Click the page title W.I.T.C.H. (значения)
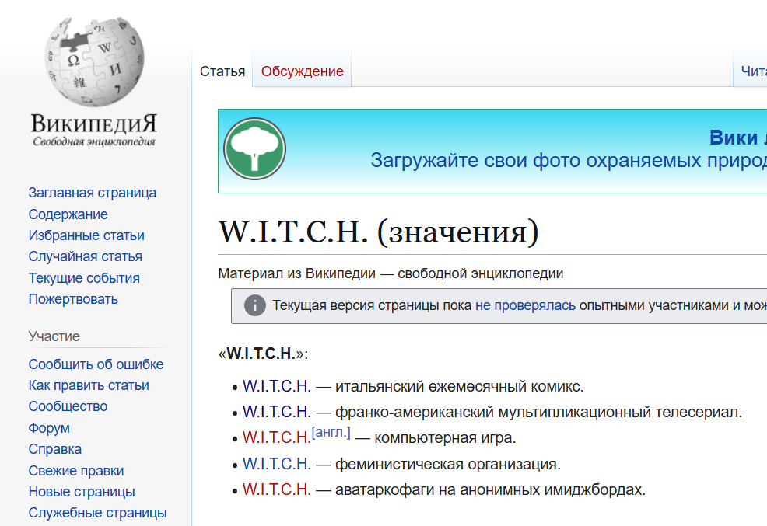767x526 pixels. coord(379,232)
